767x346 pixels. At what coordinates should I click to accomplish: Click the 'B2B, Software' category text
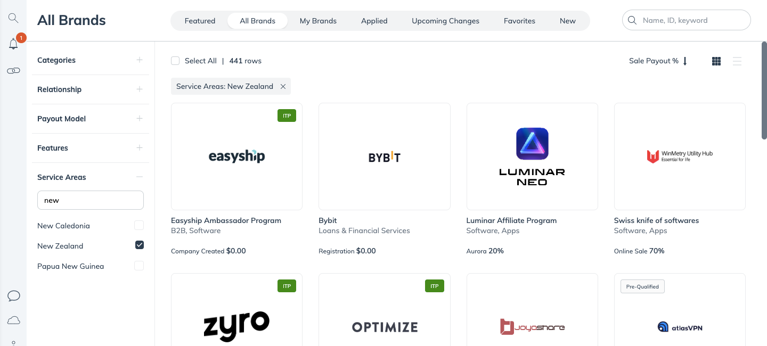tap(195, 230)
